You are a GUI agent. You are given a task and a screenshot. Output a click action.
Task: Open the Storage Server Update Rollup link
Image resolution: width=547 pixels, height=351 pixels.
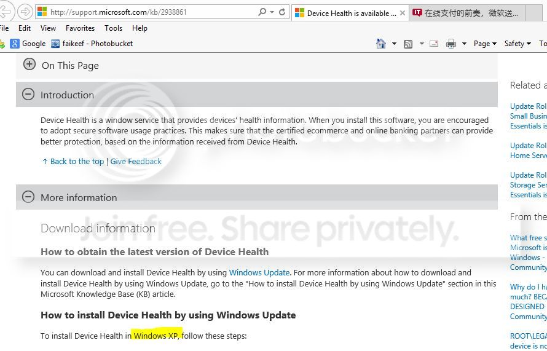529,184
